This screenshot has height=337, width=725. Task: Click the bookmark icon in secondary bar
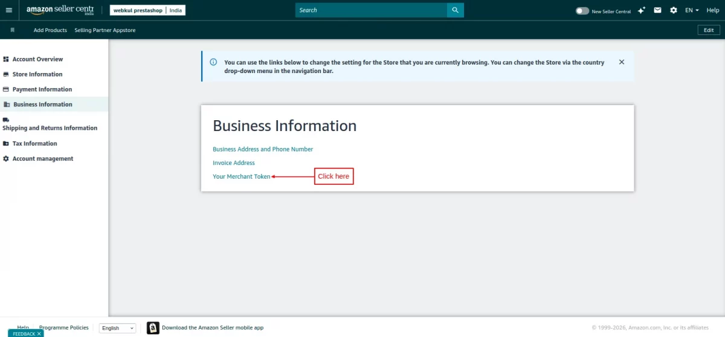pos(12,30)
